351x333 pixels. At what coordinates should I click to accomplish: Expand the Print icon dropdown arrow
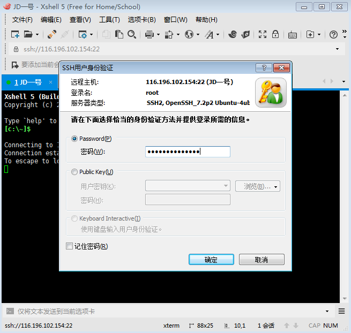click(158, 35)
